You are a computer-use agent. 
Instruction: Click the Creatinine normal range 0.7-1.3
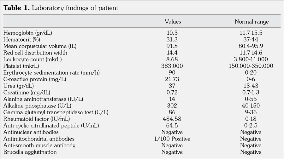click(251, 92)
